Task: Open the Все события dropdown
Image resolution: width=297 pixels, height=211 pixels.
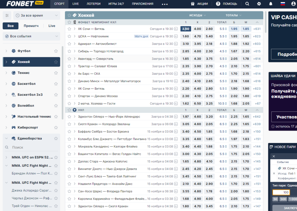Action: pyautogui.click(x=31, y=36)
